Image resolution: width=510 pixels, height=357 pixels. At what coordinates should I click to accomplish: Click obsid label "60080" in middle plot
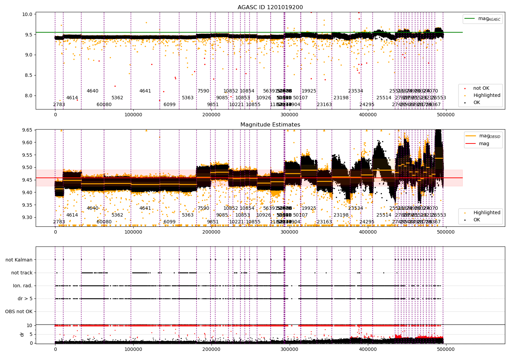[x=104, y=222]
